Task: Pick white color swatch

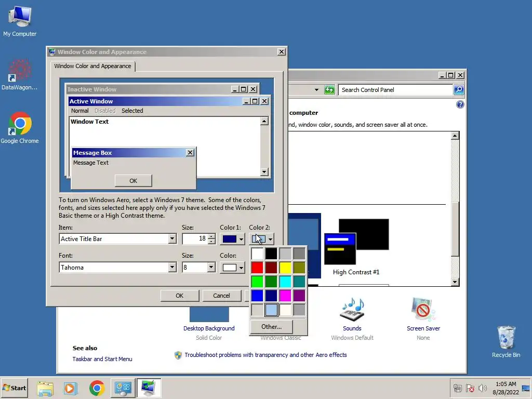Action: (x=257, y=254)
